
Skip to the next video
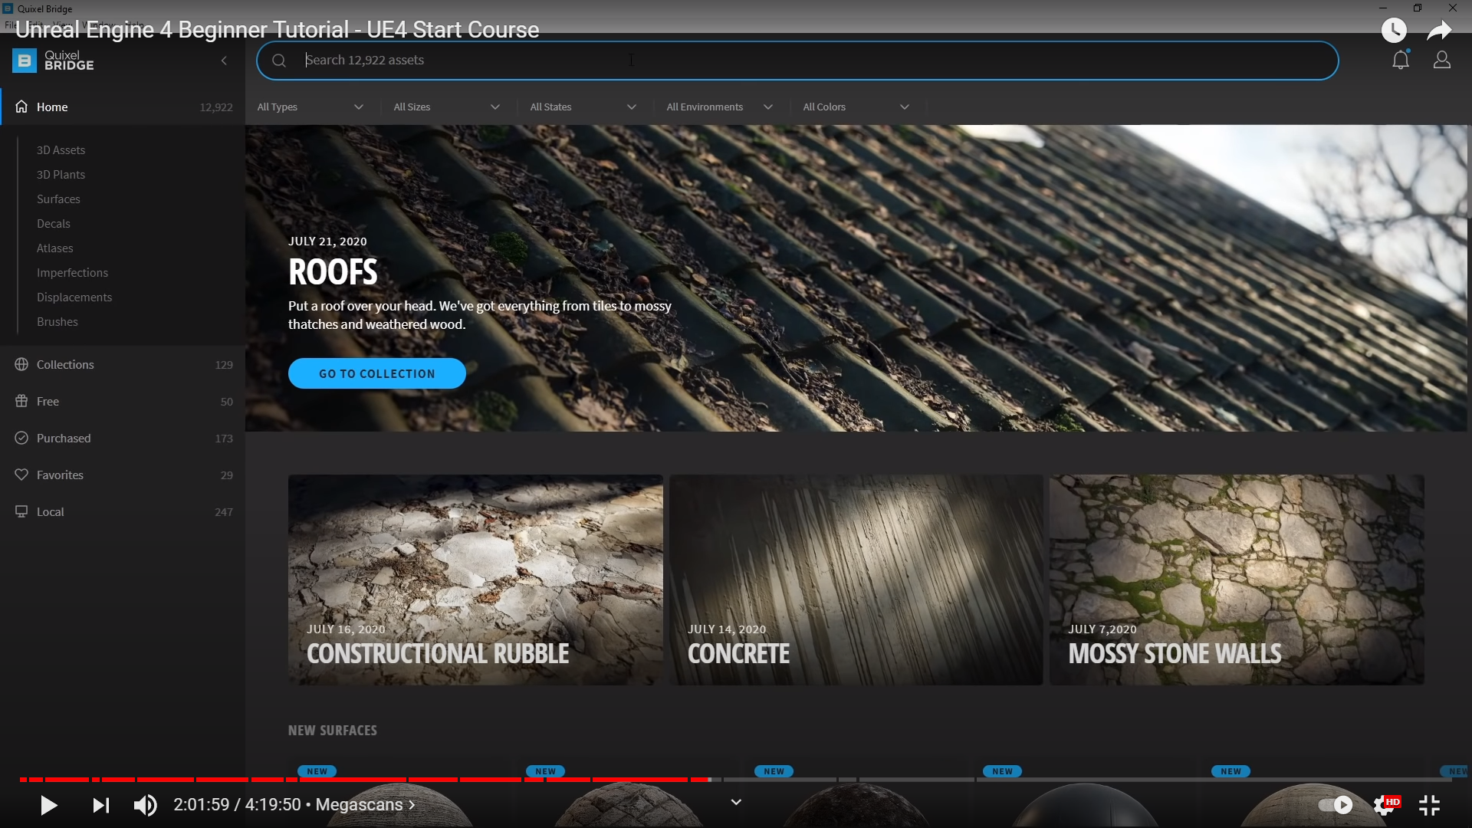(x=101, y=805)
